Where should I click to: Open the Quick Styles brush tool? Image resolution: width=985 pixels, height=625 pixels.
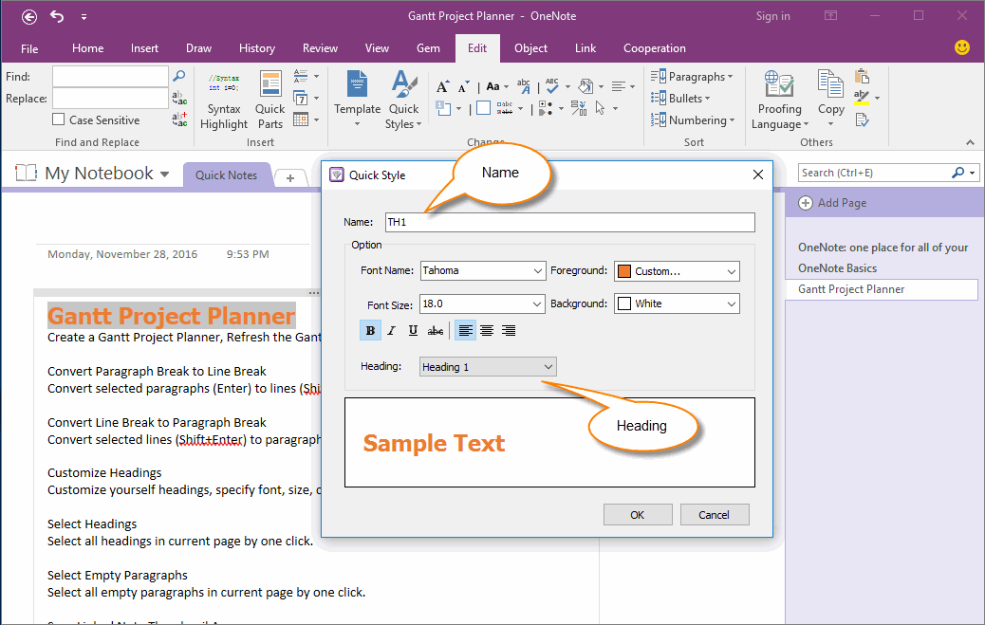point(403,101)
